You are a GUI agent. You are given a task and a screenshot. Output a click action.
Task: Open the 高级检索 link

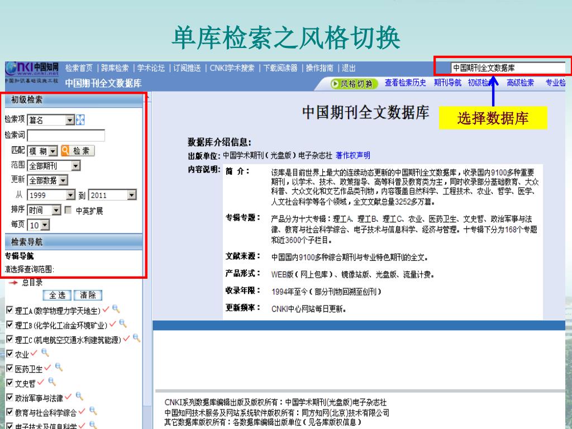point(520,83)
